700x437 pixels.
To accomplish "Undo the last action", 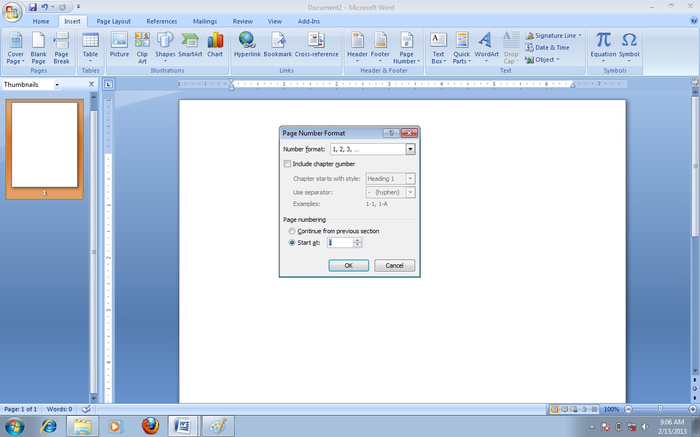I will pos(45,7).
